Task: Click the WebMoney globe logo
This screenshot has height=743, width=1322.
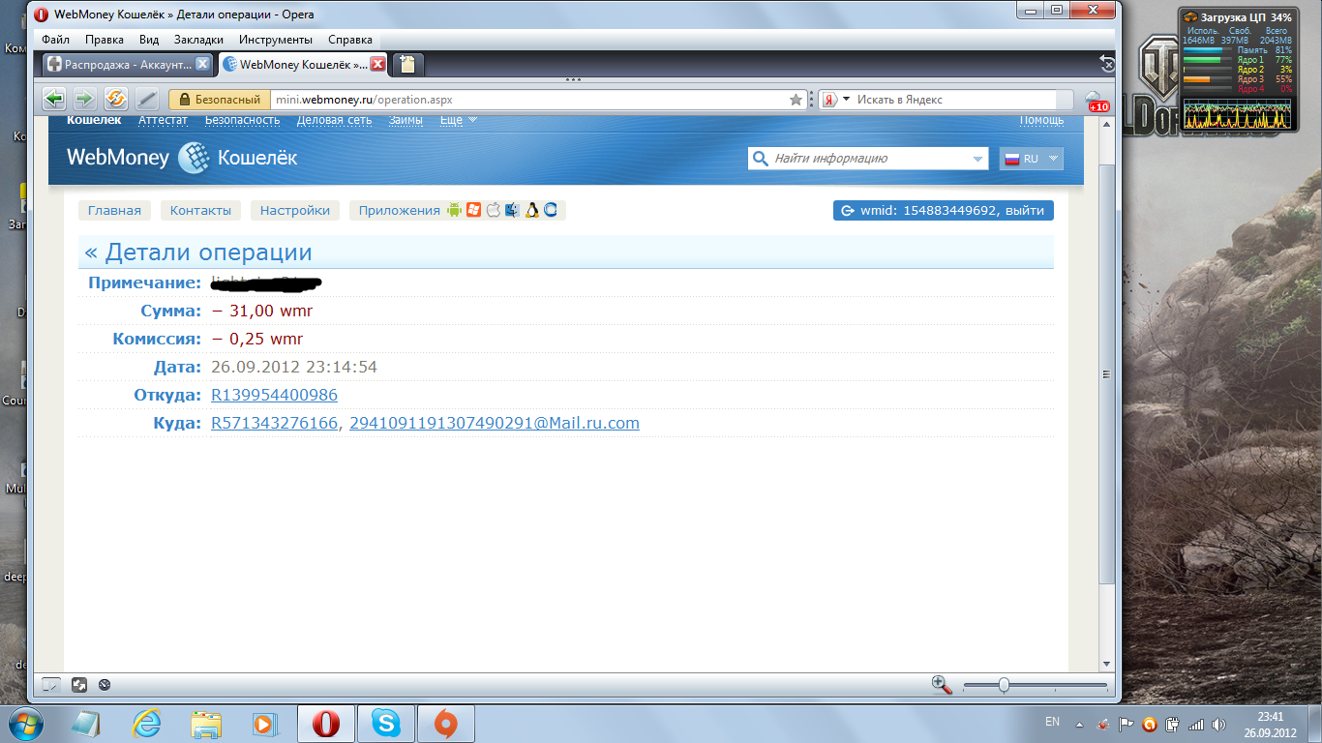Action: tap(194, 158)
